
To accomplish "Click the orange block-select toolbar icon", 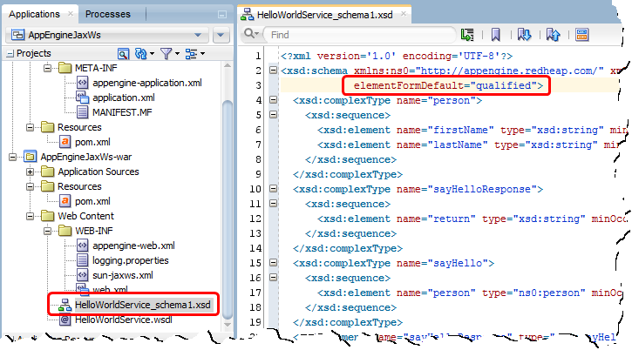I will [x=582, y=35].
